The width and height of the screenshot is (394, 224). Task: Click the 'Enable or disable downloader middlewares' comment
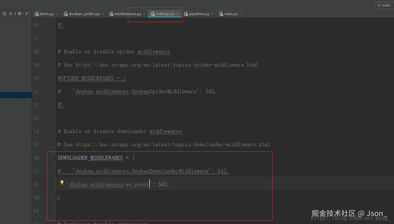click(120, 131)
